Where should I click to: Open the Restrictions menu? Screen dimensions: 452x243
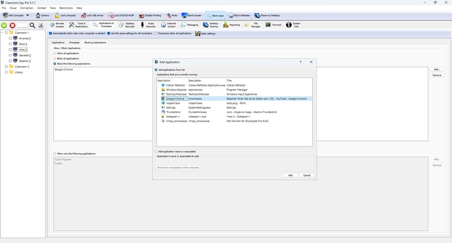pos(66,8)
